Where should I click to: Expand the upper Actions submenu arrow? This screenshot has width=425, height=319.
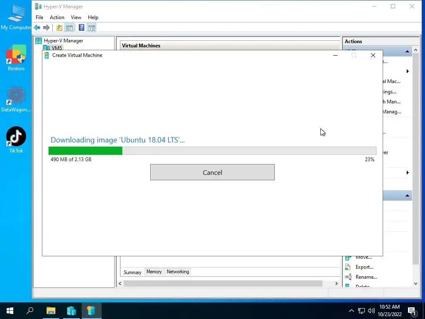tap(408, 71)
